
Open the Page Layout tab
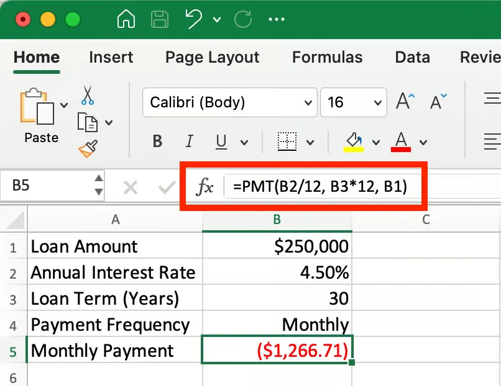pyautogui.click(x=212, y=58)
